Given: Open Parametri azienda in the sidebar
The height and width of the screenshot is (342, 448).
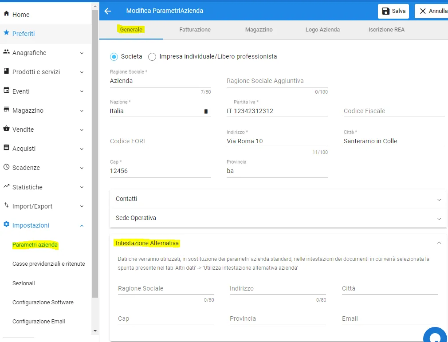Looking at the screenshot, I should tap(35, 245).
